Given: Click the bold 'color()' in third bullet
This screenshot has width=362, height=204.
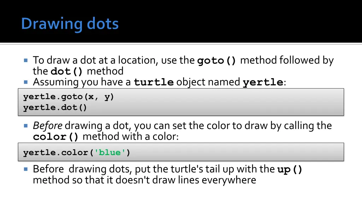Looking at the screenshot, I should tap(56, 137).
